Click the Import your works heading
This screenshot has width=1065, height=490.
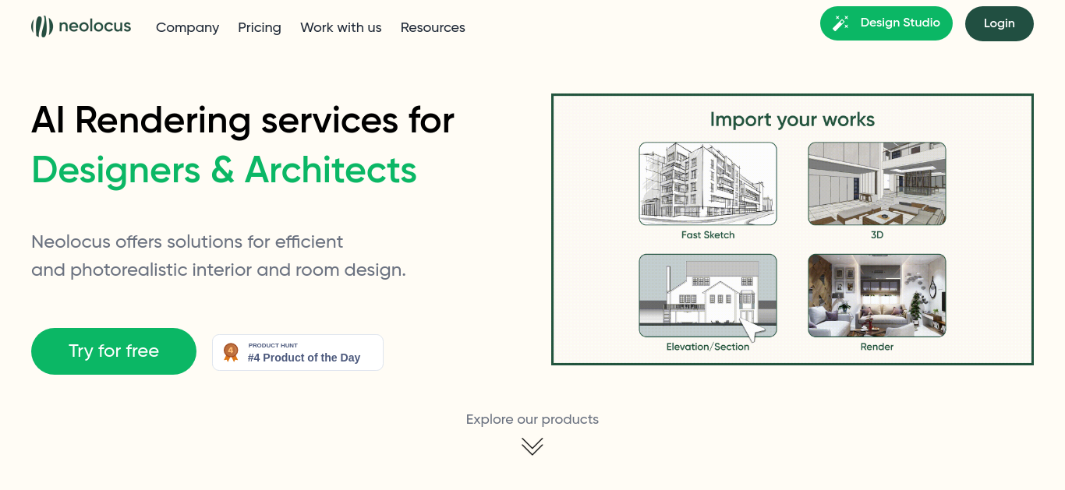point(792,120)
